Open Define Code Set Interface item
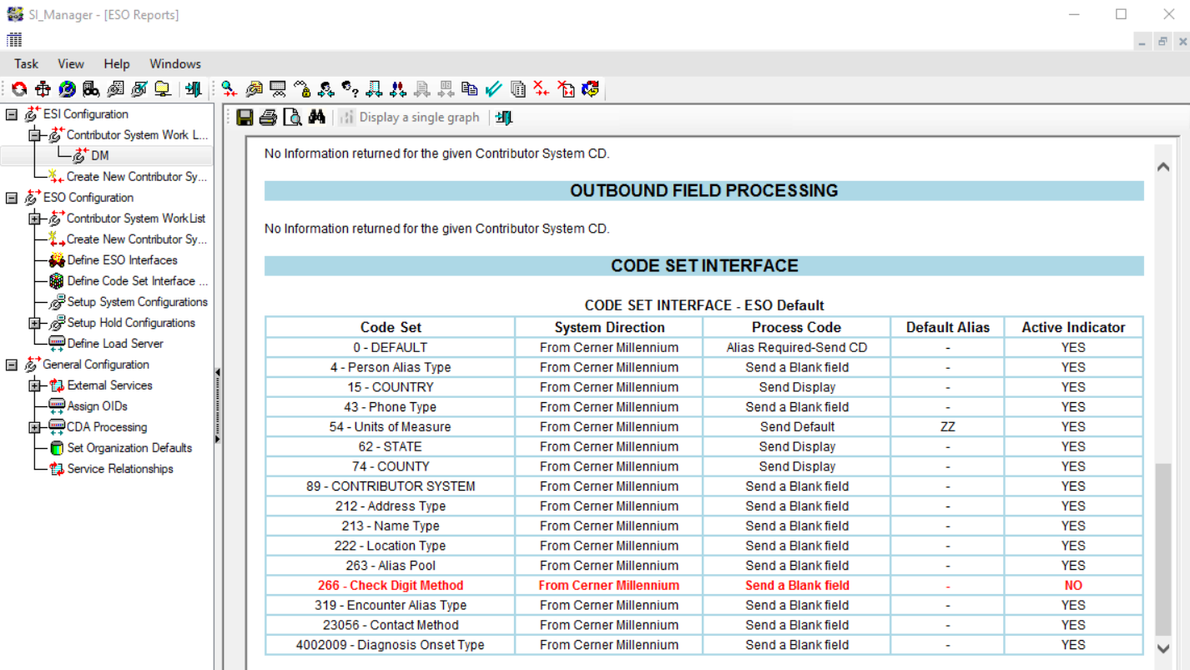 click(137, 281)
